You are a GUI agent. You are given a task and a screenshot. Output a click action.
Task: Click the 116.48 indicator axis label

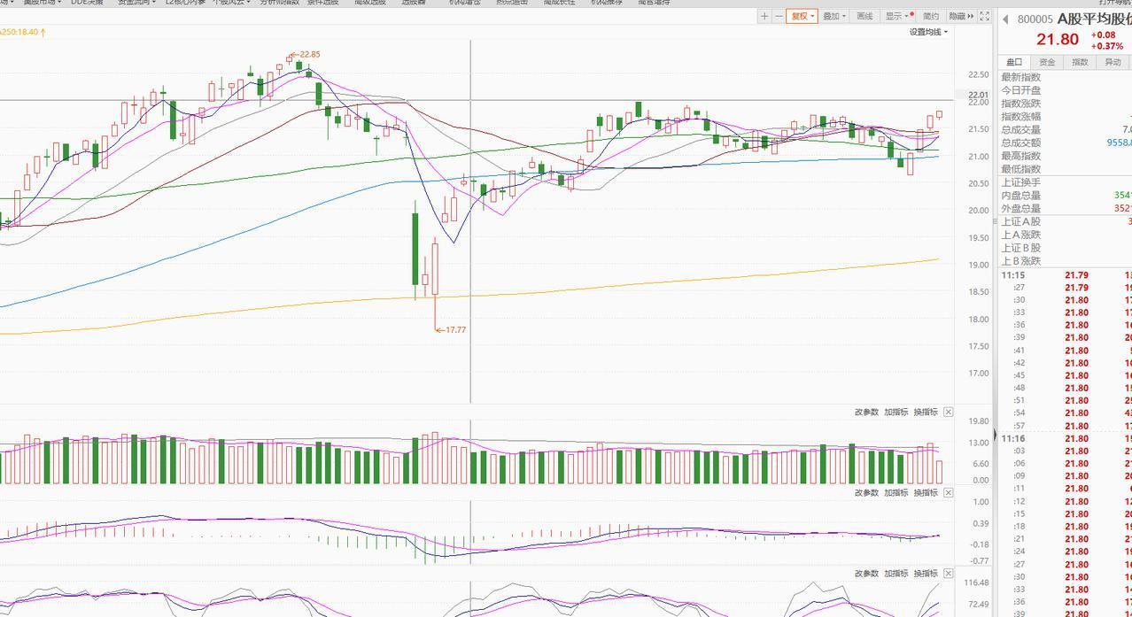tap(977, 582)
